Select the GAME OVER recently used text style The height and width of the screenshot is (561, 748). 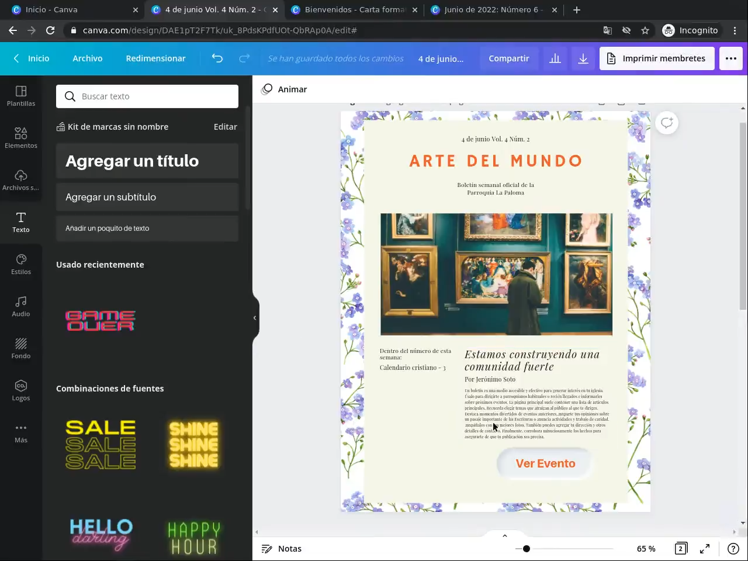pyautogui.click(x=101, y=321)
